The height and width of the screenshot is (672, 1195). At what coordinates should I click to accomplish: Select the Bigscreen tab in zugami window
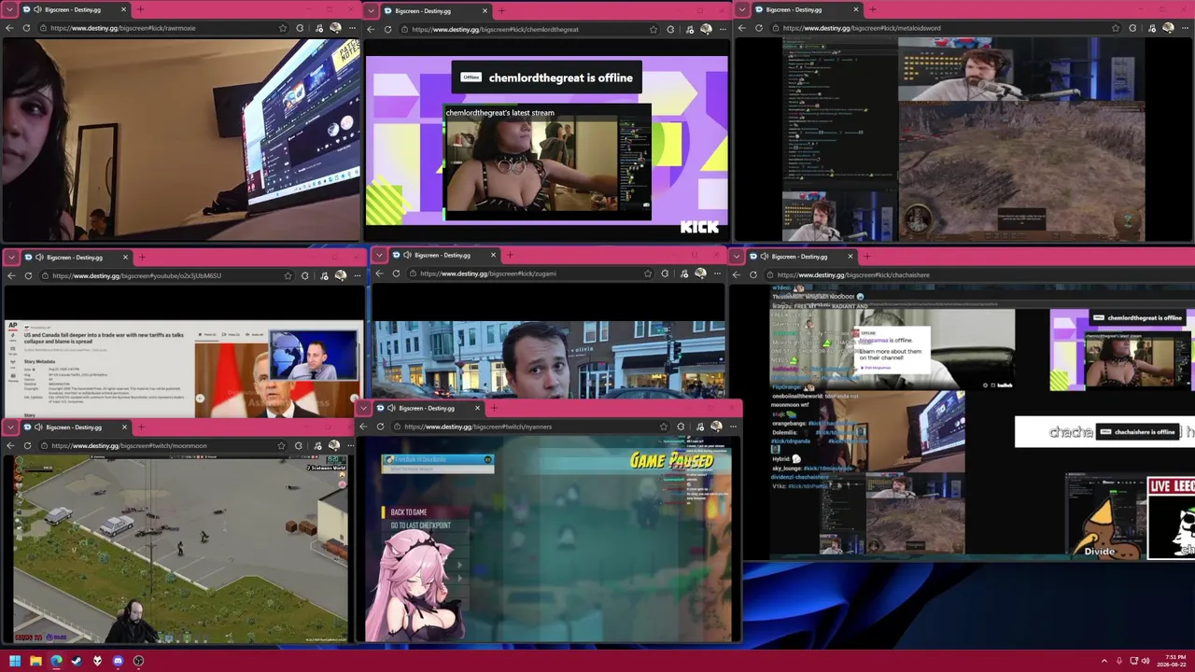(x=444, y=255)
